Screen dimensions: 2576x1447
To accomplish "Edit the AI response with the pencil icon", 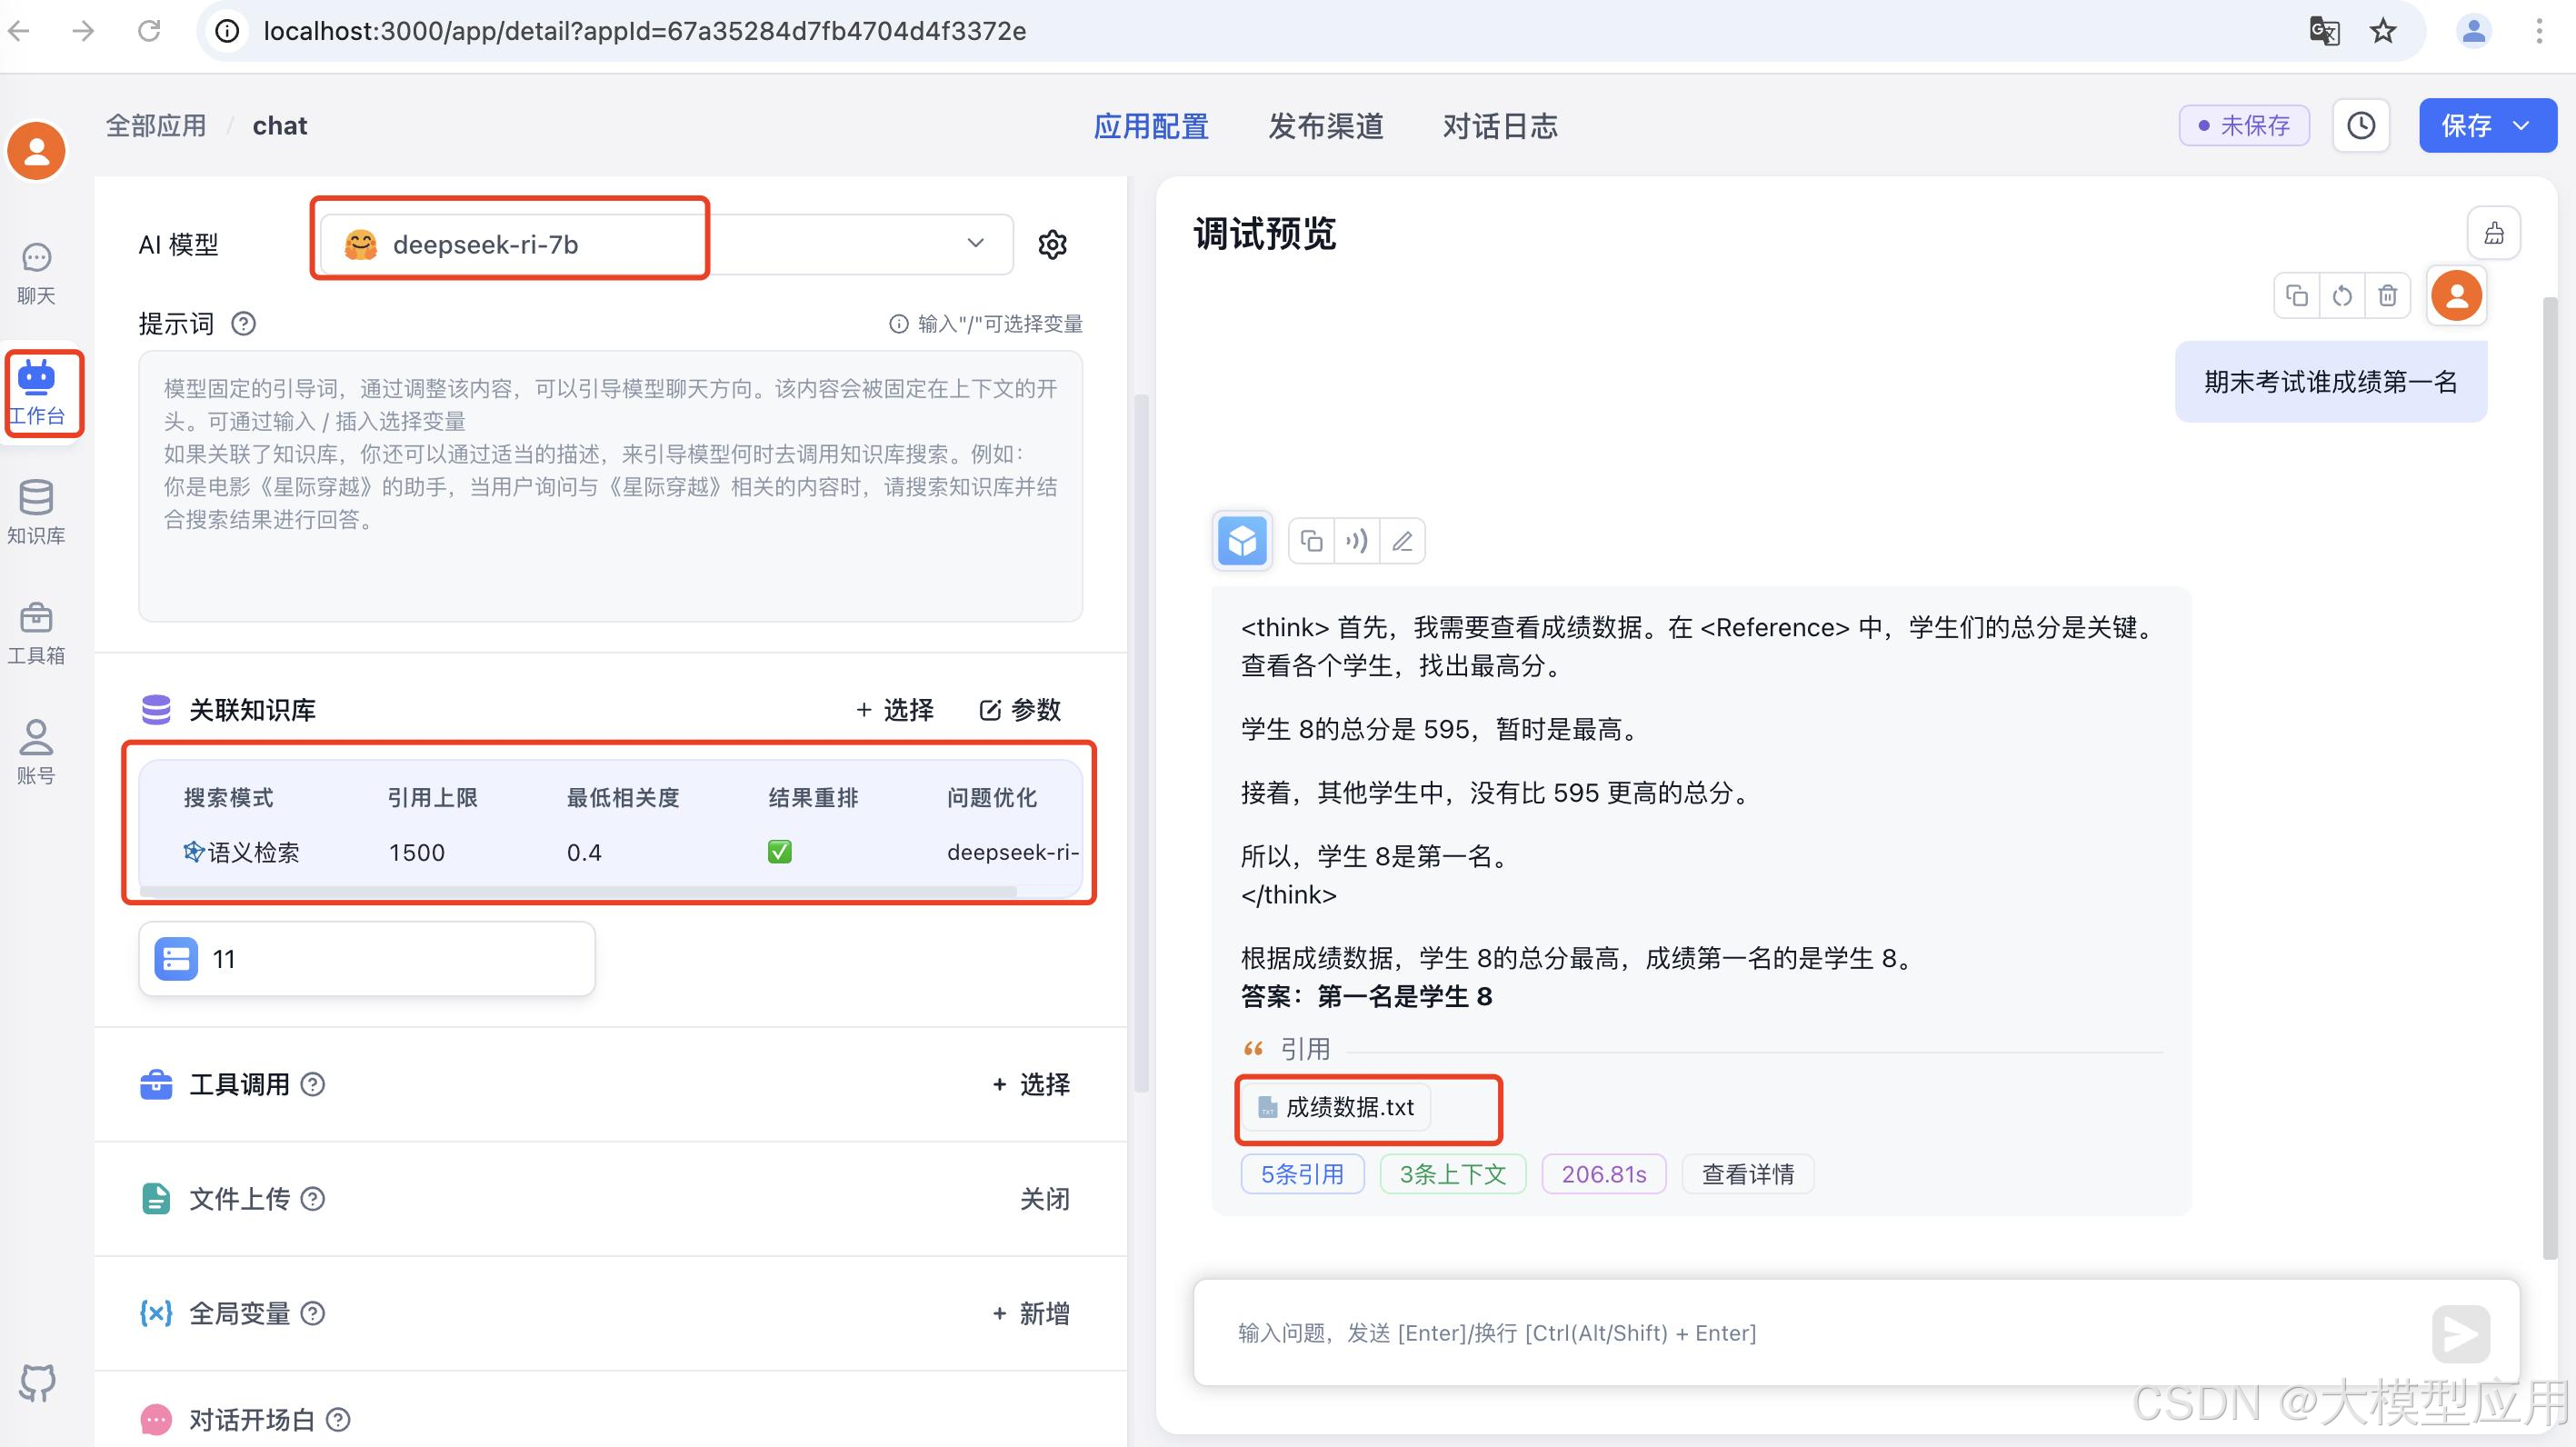I will pyautogui.click(x=1403, y=540).
